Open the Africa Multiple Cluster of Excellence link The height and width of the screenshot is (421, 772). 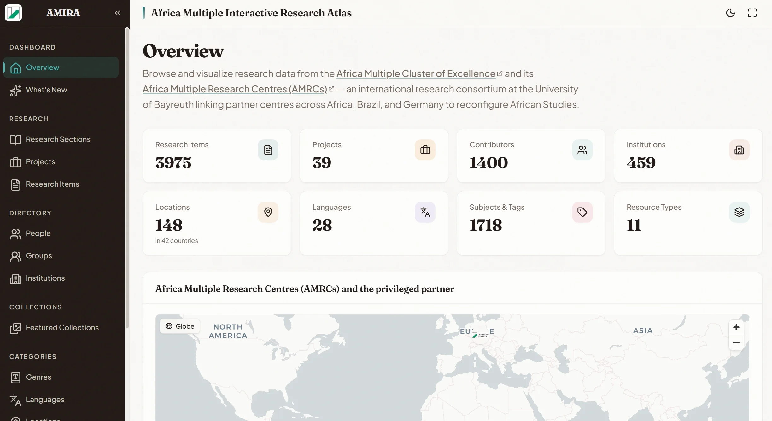click(416, 73)
